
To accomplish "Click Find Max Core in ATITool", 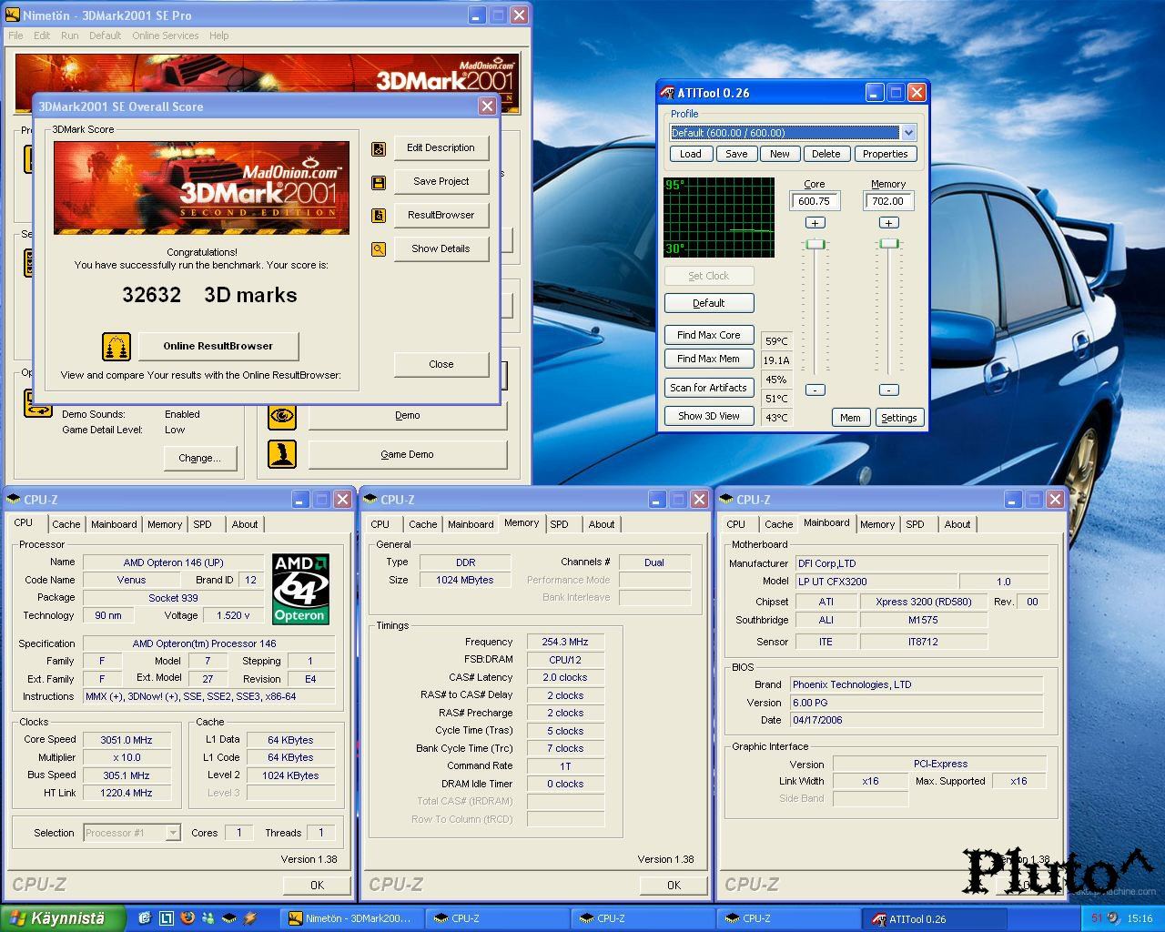I will tap(709, 335).
